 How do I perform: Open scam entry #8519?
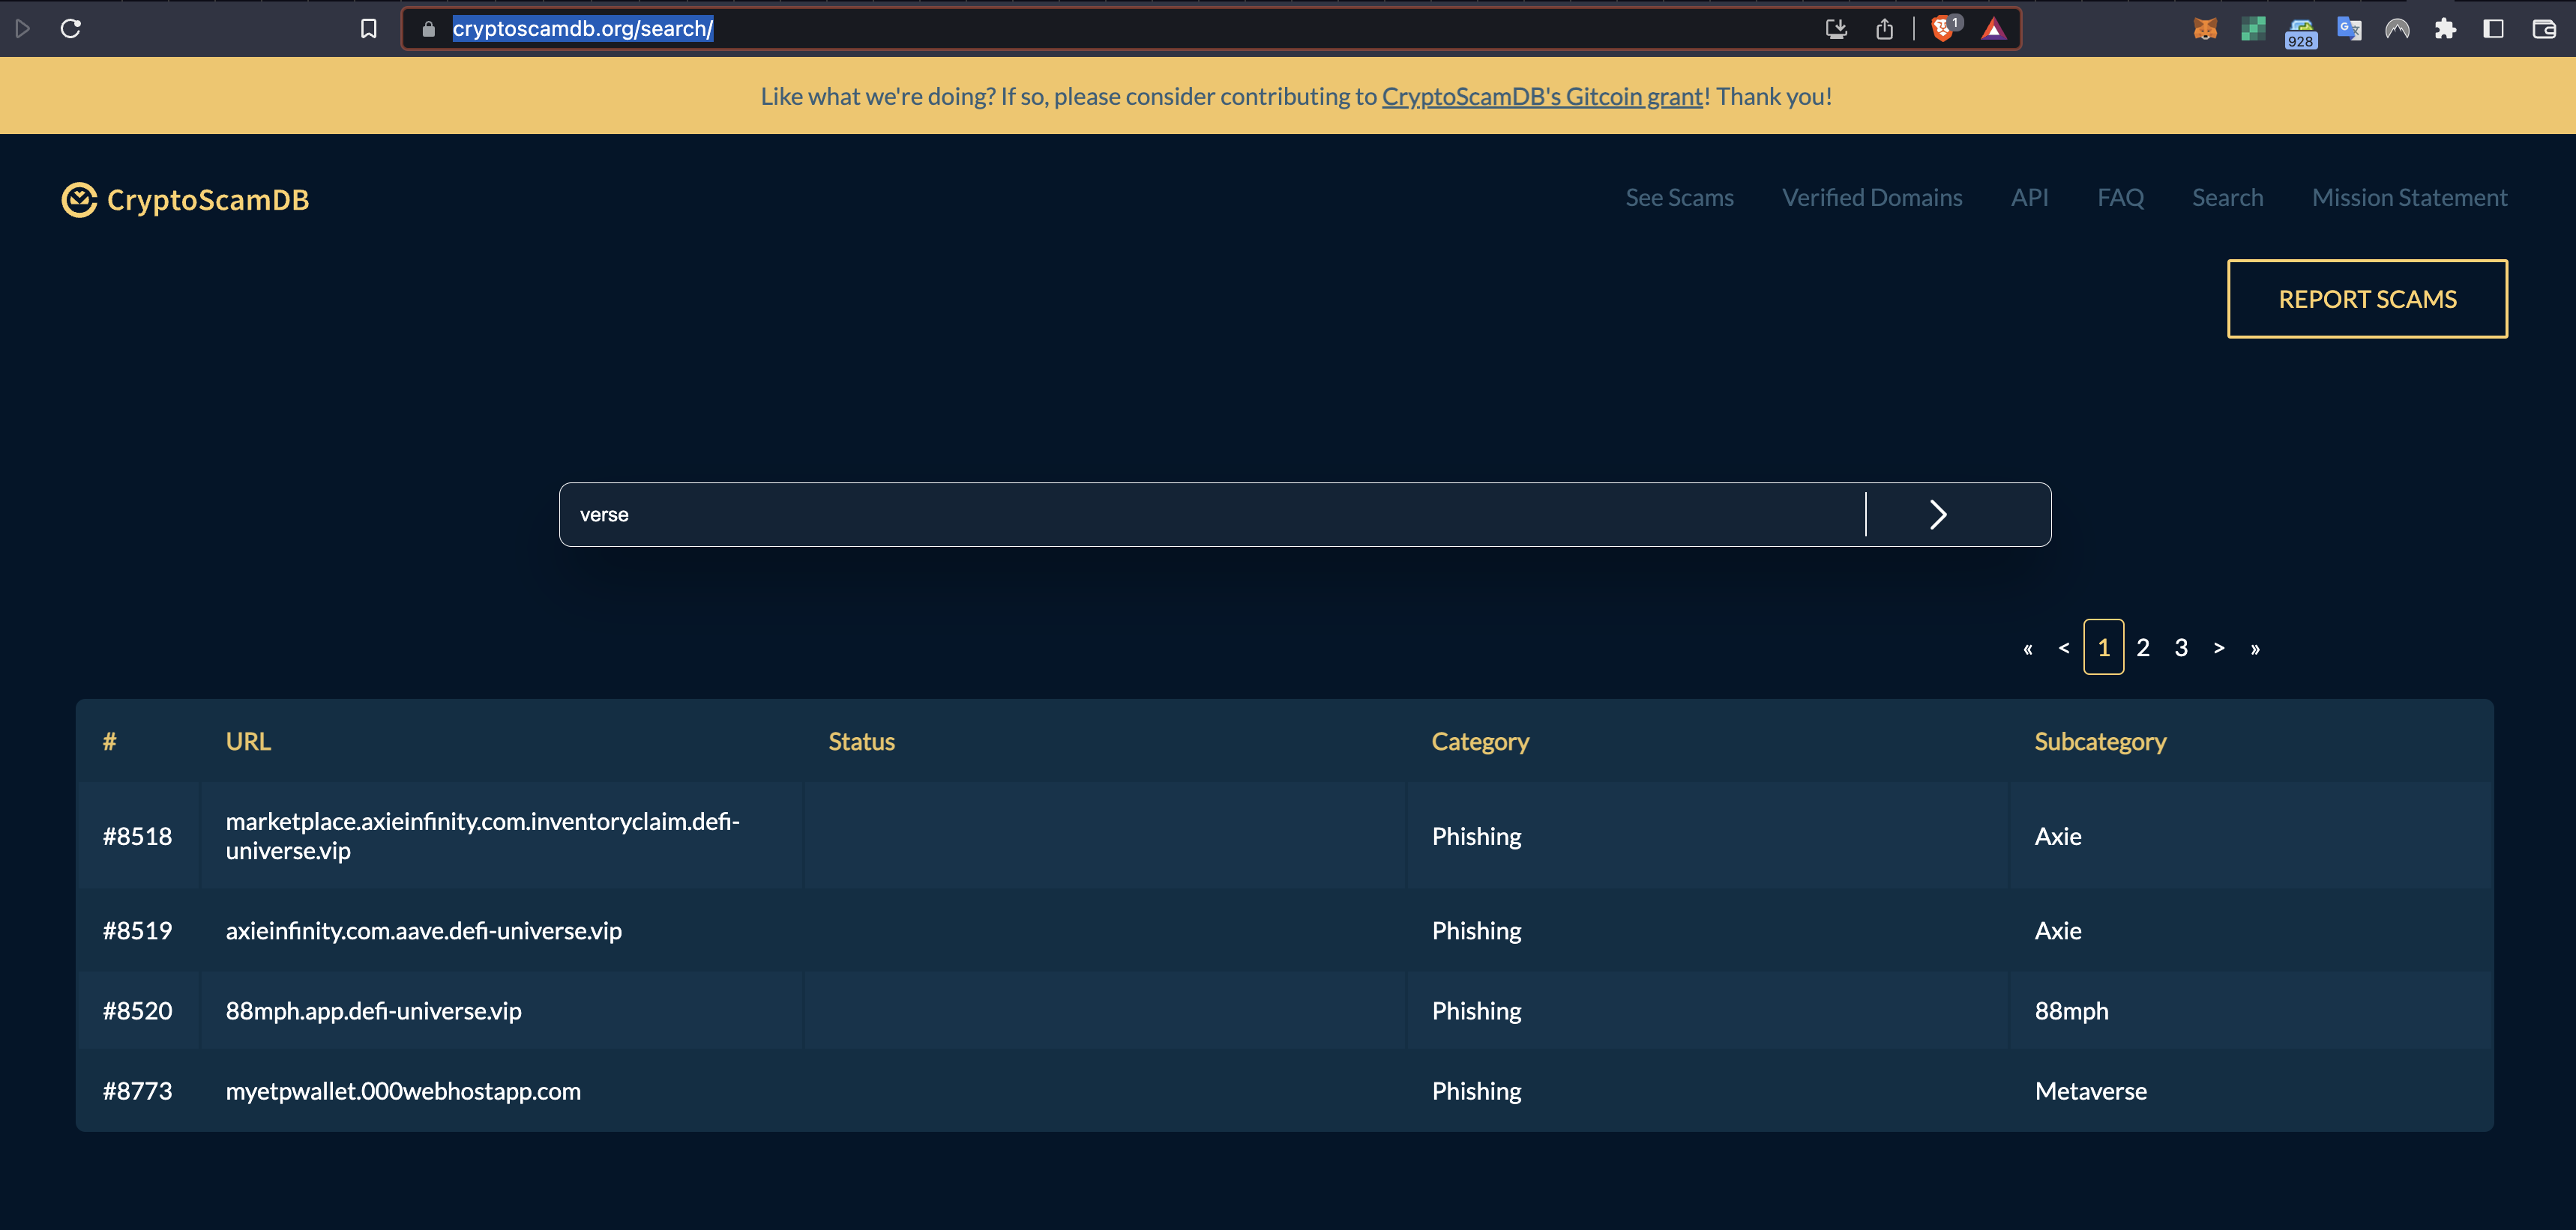click(137, 930)
